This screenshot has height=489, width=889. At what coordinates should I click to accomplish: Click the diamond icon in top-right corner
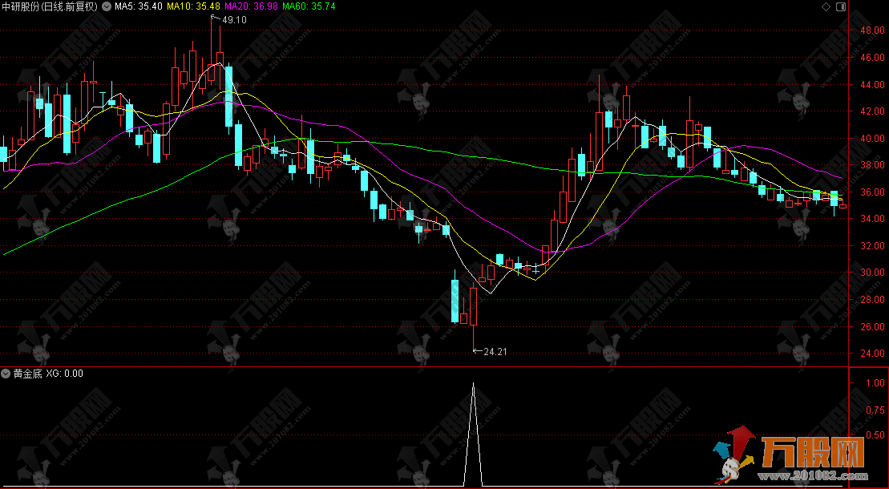(x=826, y=6)
